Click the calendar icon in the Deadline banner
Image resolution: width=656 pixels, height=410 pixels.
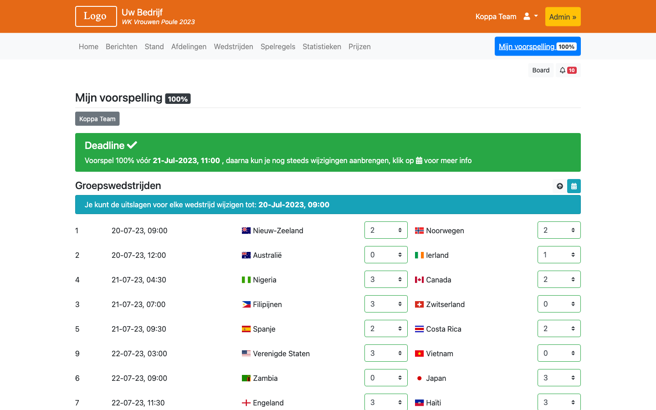[419, 160]
